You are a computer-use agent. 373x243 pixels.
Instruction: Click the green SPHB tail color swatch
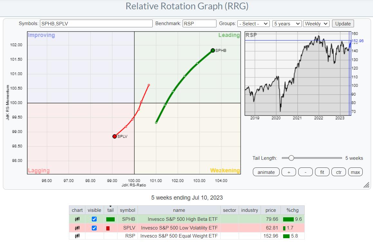point(110,220)
